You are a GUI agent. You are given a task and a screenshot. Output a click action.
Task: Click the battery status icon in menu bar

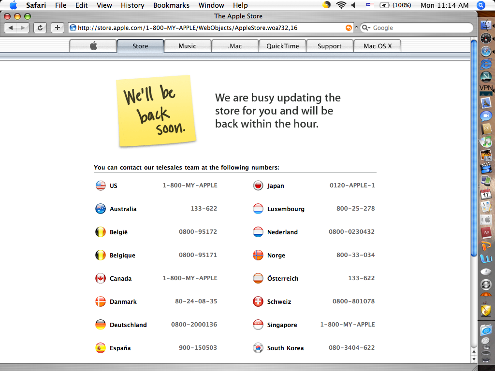[384, 5]
